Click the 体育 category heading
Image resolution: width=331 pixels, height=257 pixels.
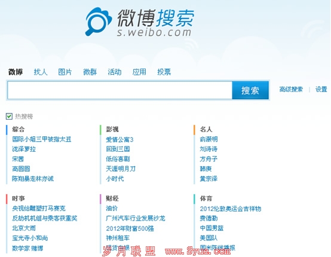[x=206, y=198]
